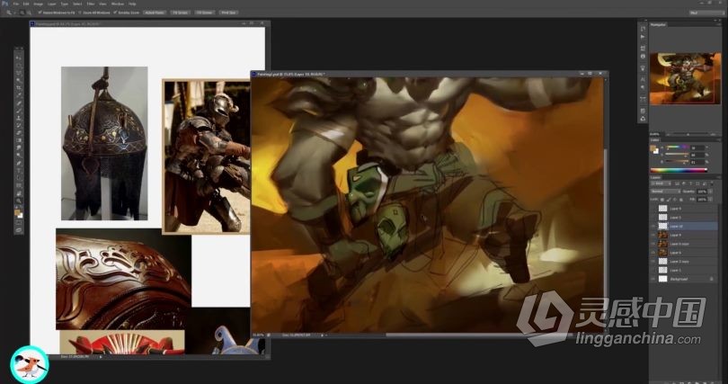Viewport: 728px width, 384px height.
Task: Open the Image menu
Action: coord(38,4)
